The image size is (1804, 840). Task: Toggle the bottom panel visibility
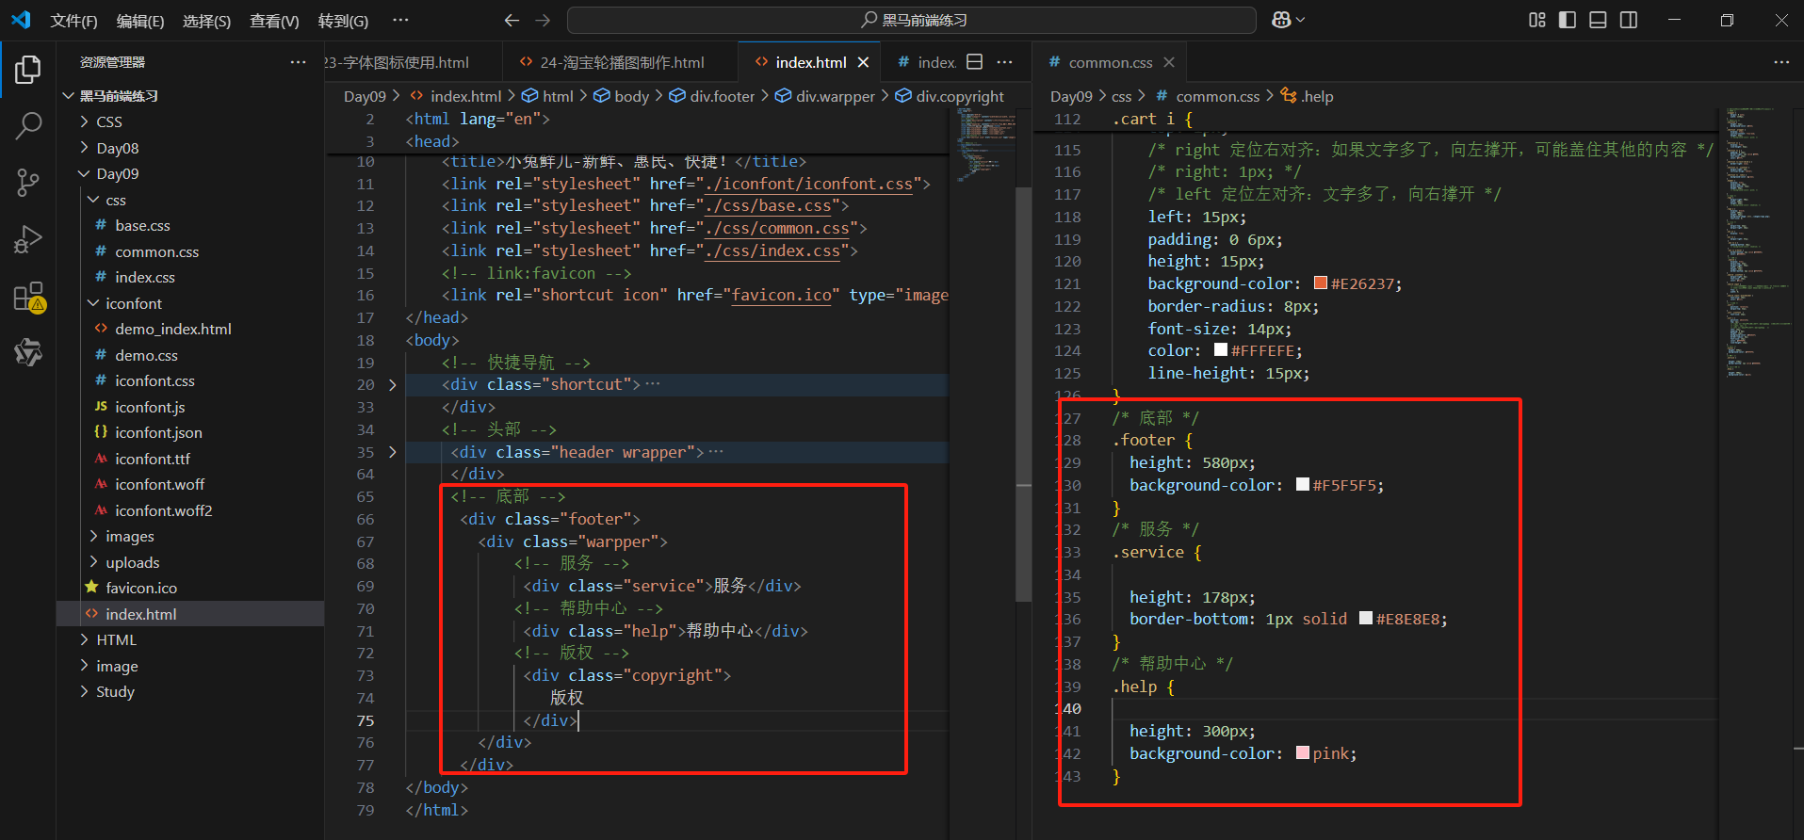(1598, 20)
